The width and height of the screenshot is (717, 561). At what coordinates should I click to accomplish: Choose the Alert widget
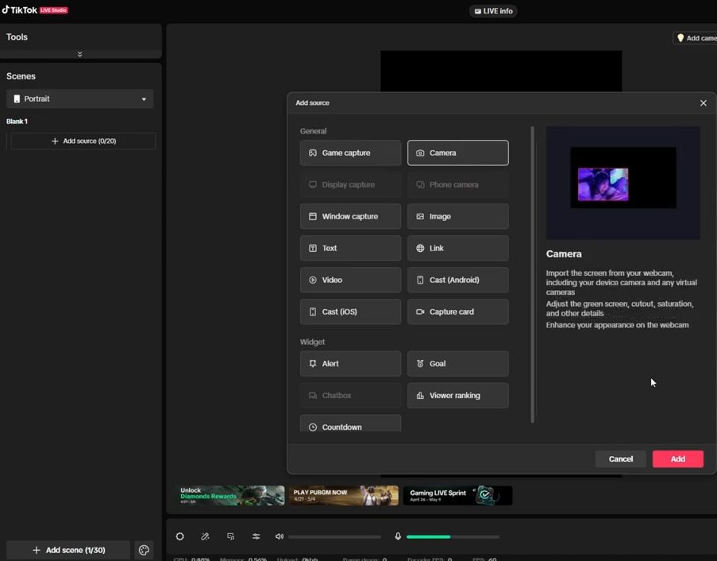pyautogui.click(x=350, y=363)
